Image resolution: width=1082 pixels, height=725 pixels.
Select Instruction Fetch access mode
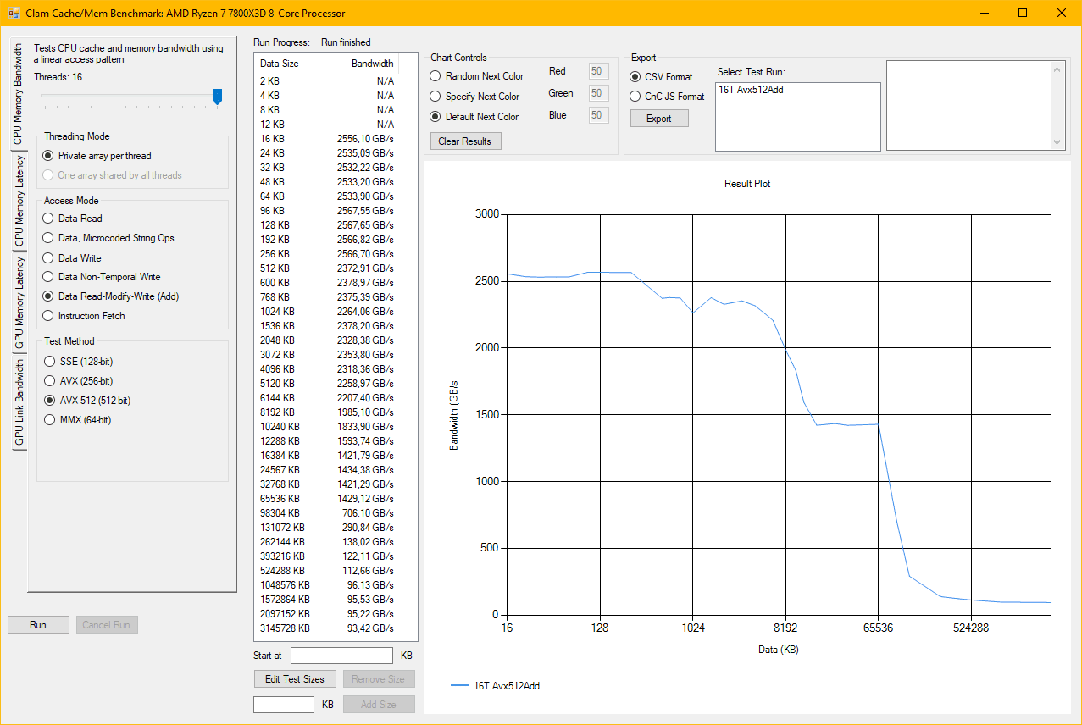point(84,316)
